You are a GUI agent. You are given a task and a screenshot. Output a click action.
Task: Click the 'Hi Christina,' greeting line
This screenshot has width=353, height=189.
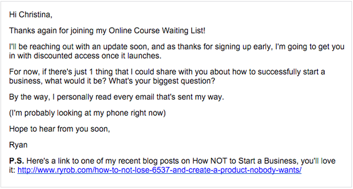tap(31, 15)
